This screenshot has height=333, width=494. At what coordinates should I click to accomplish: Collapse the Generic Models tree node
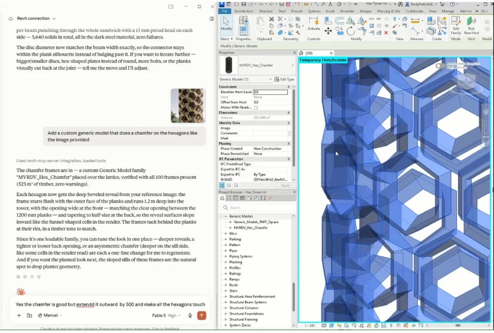click(226, 216)
